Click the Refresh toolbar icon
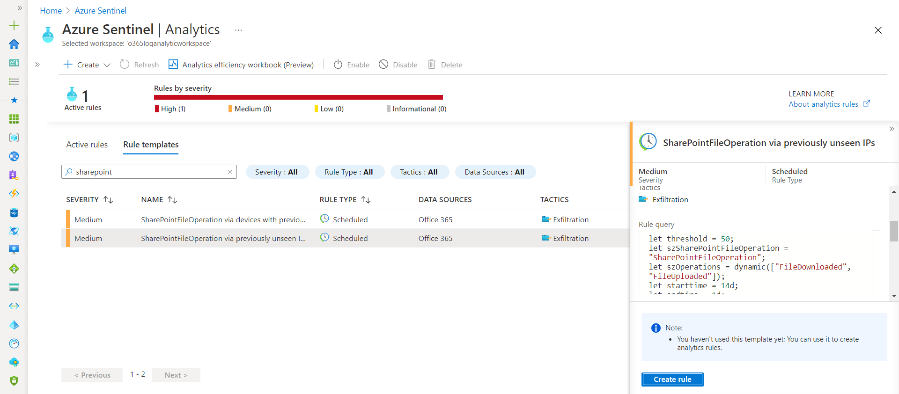Image resolution: width=899 pixels, height=394 pixels. (x=125, y=65)
